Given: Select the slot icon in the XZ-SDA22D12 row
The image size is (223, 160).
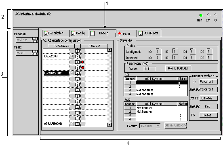Looking at the screenshot, I should pos(78,73).
